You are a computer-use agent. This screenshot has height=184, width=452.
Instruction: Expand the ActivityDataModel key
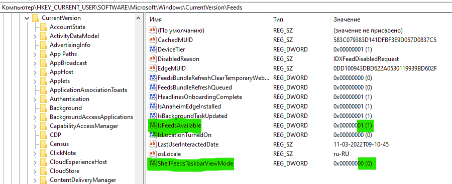[35, 36]
